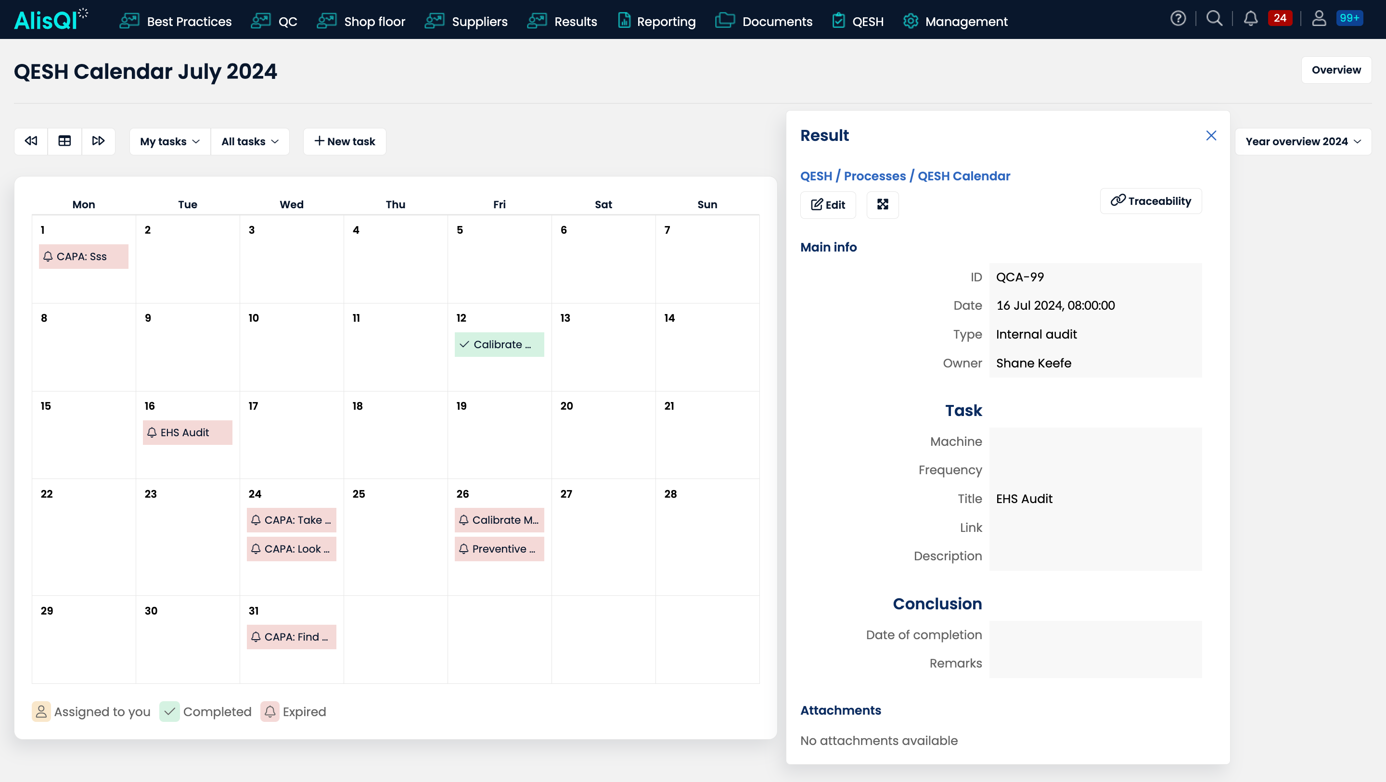Open completed Calibrate task on July 12
The height and width of the screenshot is (782, 1386).
pos(500,344)
